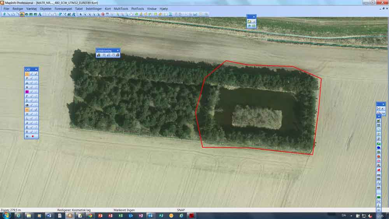Click the SNAP indicator in status bar
389x219 pixels.
pos(181,210)
